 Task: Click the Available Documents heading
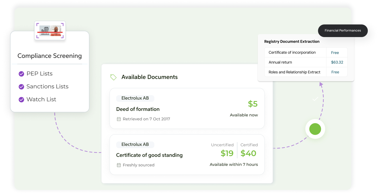pyautogui.click(x=149, y=77)
